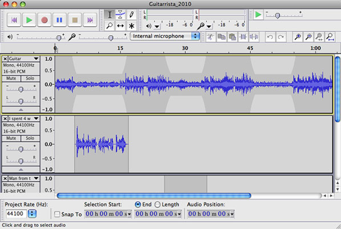Click the Undo arrow icon
This screenshot has width=341, height=229.
pyautogui.click(x=270, y=37)
